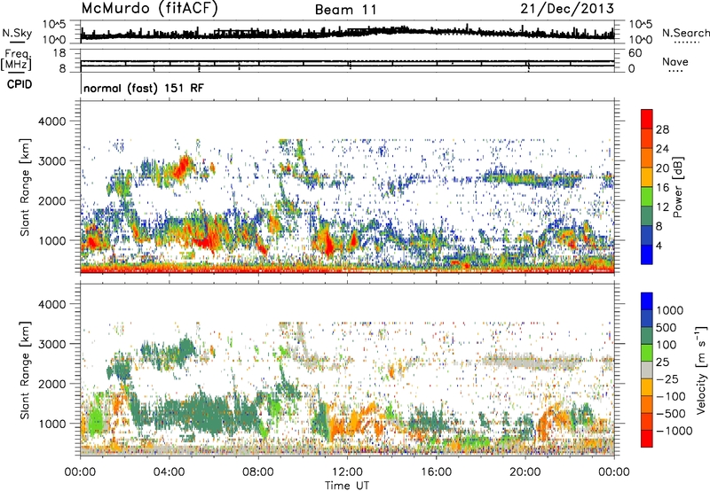The width and height of the screenshot is (710, 491).
Task: Click the 18 tick on frequency axis
Action: point(59,53)
